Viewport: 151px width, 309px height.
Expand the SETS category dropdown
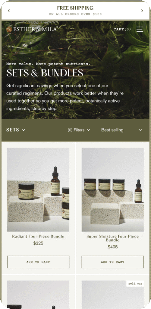(16, 130)
